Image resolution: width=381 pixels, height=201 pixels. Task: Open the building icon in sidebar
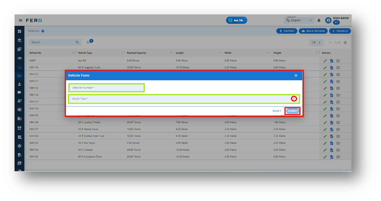[19, 119]
